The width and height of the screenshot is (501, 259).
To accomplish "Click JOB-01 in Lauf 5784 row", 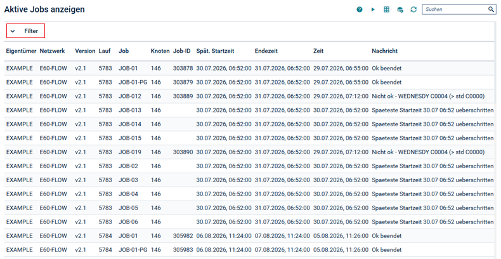I will coord(128,236).
